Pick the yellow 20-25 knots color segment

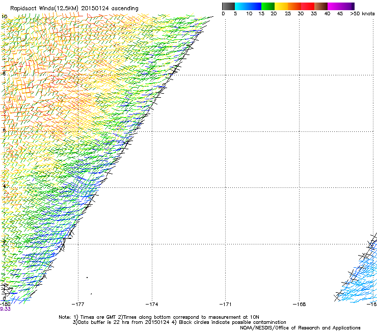click(281, 6)
